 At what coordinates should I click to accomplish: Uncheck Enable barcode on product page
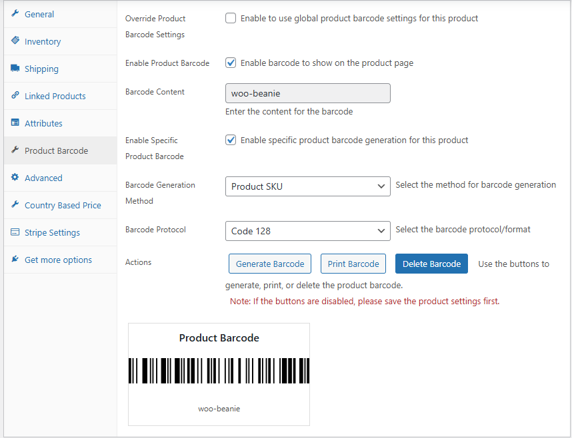click(x=231, y=63)
